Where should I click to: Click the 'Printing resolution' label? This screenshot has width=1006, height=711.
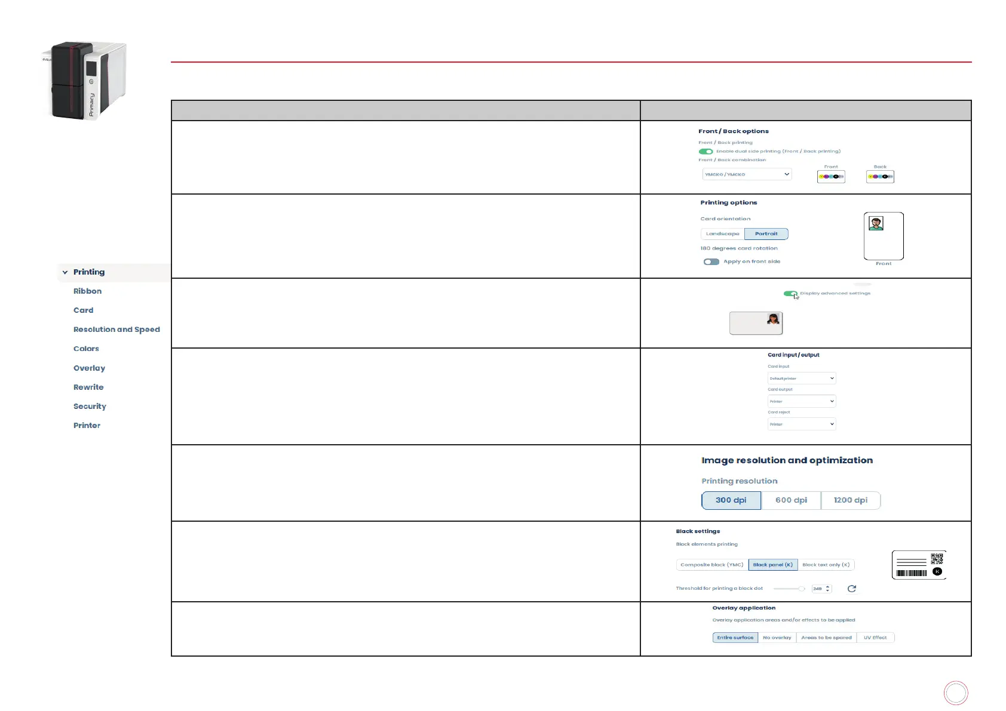[740, 481]
